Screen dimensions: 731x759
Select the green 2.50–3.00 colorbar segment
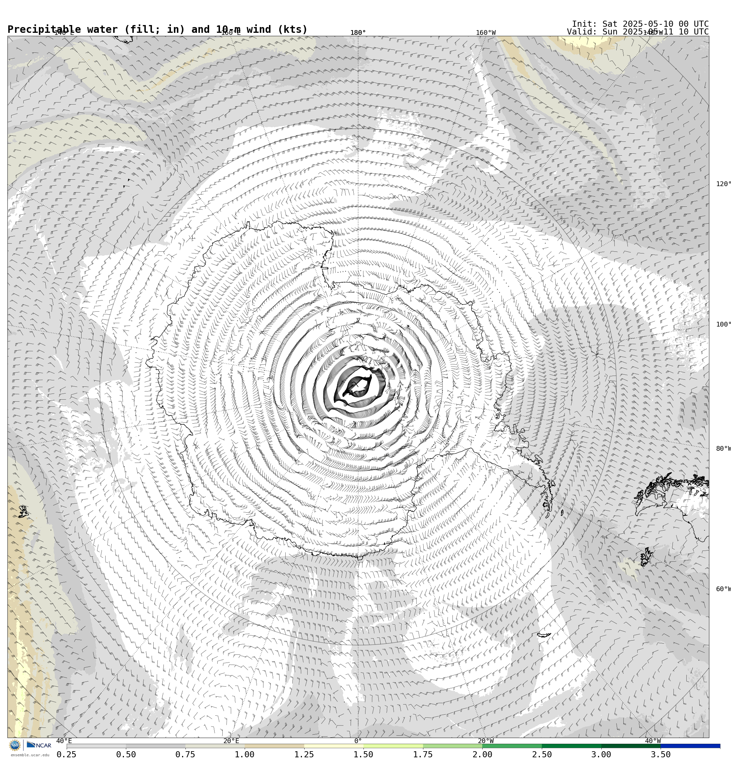[572, 746]
